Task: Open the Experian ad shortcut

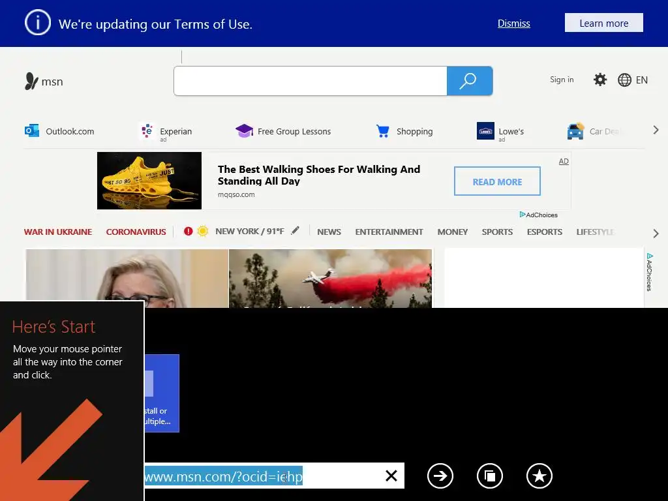Action: point(166,132)
